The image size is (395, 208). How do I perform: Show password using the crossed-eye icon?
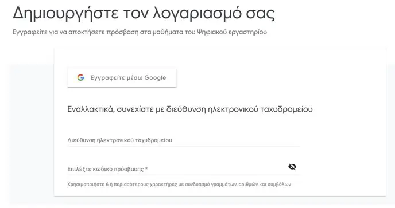[292, 167]
